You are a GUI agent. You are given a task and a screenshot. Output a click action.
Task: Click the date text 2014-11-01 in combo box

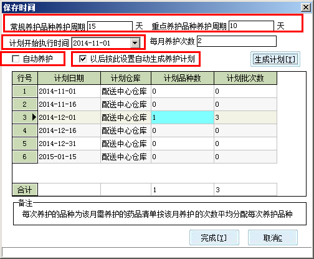[x=92, y=43]
